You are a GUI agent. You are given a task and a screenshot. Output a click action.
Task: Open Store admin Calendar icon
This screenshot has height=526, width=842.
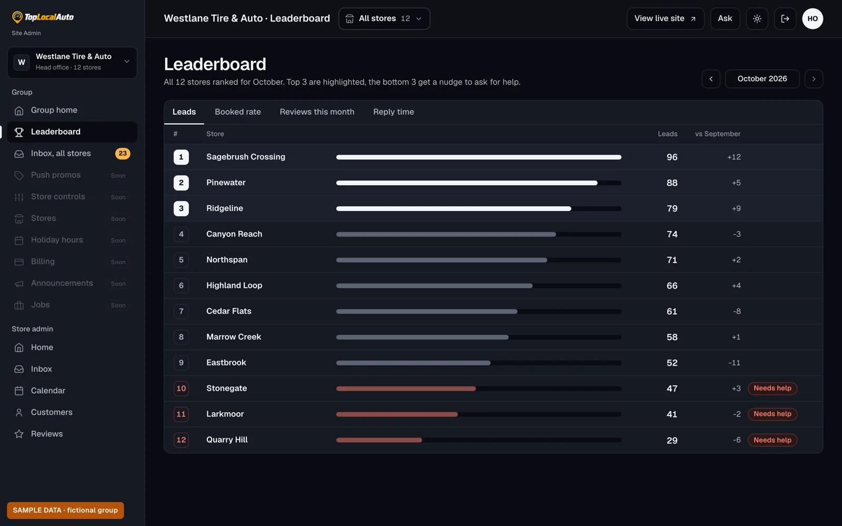tap(19, 391)
